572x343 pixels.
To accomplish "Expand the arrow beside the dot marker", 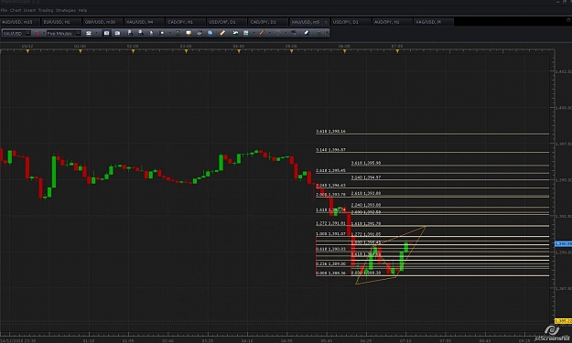I will click(x=169, y=33).
